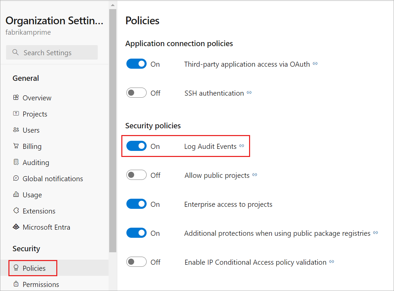394x291 pixels.
Task: Click the Permissions lock icon
Action: 16,284
